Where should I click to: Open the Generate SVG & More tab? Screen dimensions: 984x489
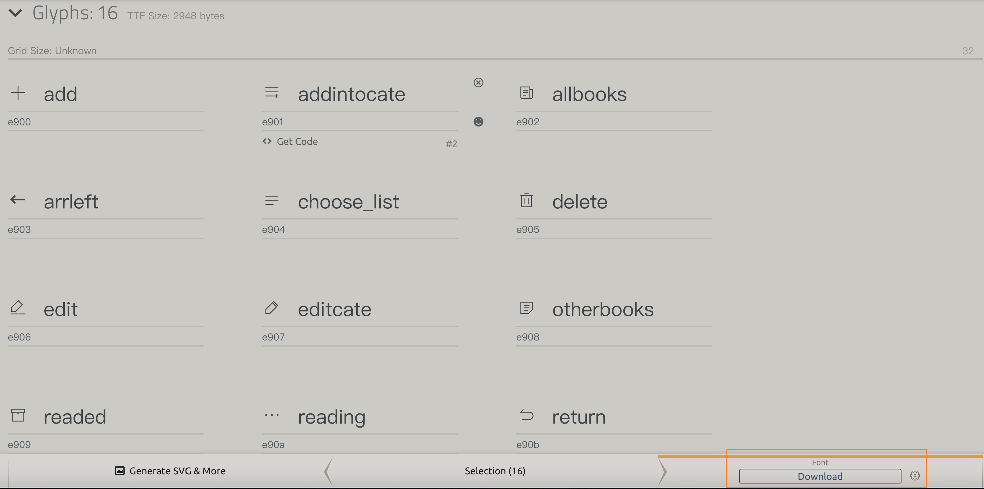[170, 471]
